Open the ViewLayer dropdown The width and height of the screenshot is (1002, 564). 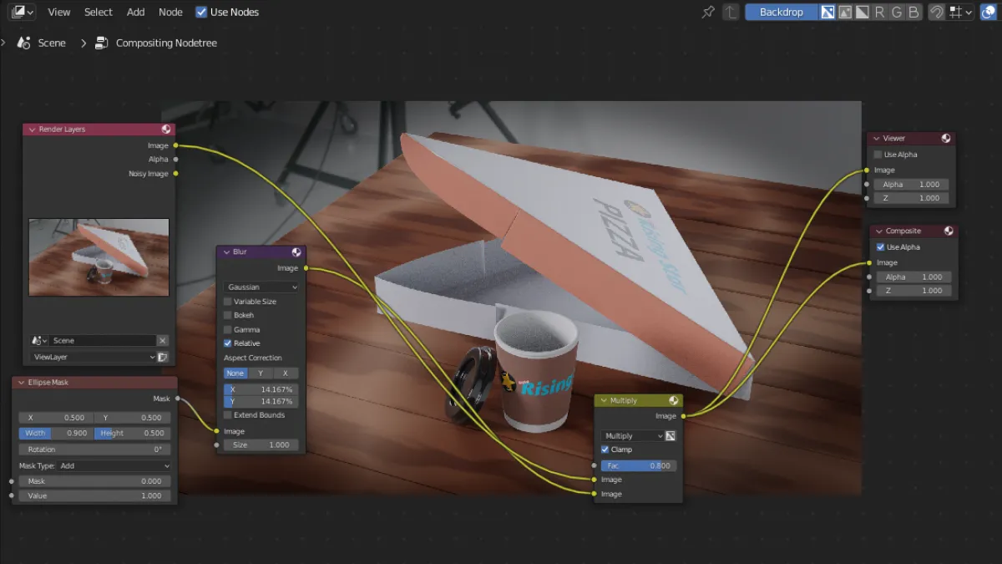coord(93,357)
